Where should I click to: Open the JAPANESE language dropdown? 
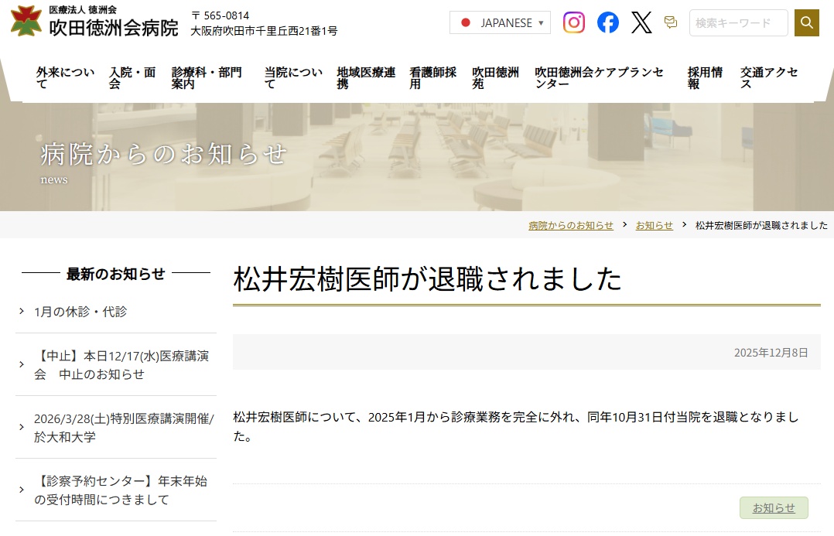(500, 22)
